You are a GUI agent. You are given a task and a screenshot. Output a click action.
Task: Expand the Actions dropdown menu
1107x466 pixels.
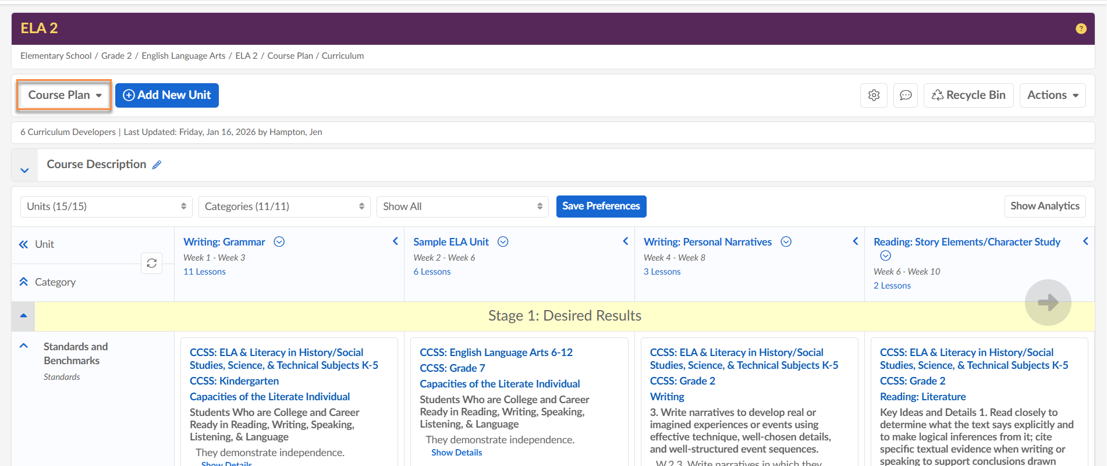1052,95
